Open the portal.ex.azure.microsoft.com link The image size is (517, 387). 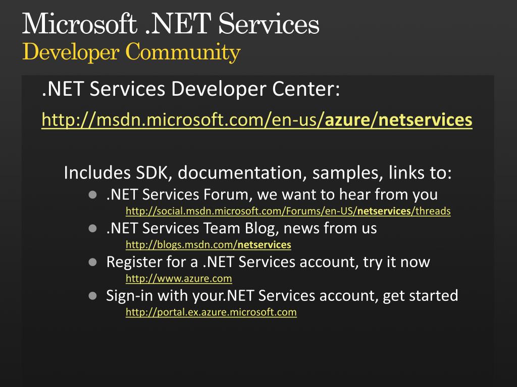(211, 312)
